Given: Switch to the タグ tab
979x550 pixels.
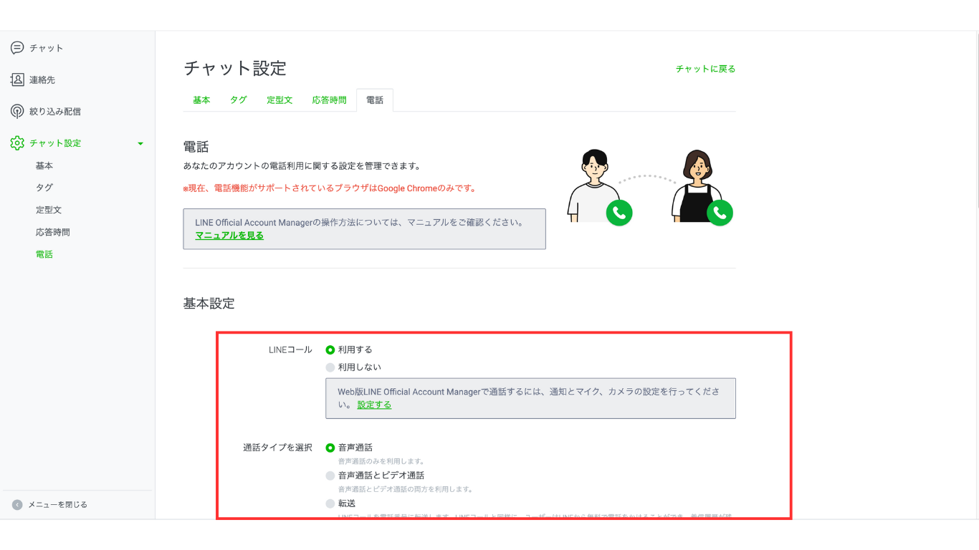Looking at the screenshot, I should (239, 100).
